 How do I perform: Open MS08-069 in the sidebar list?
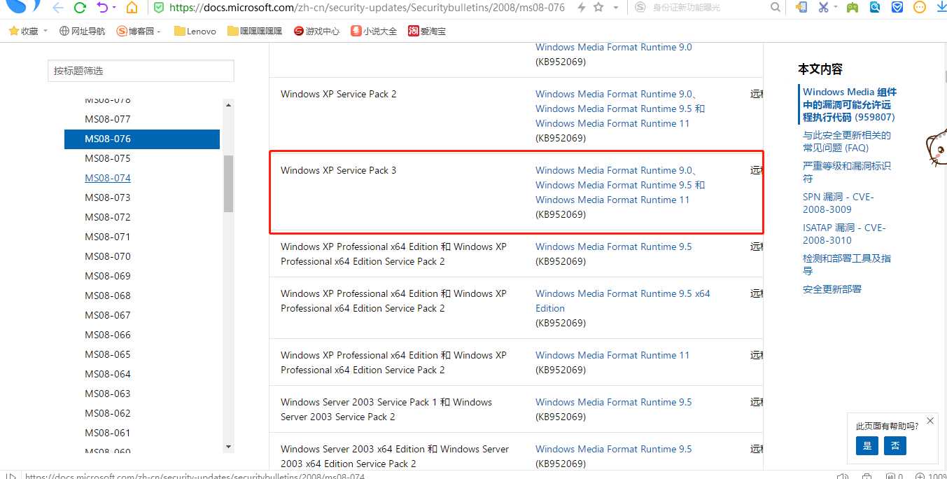point(108,276)
